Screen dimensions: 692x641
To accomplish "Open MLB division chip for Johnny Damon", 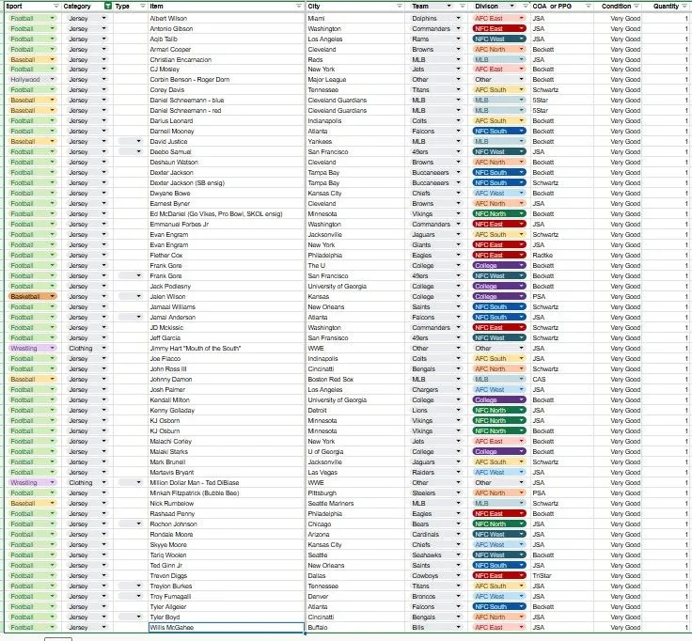I will [499, 379].
